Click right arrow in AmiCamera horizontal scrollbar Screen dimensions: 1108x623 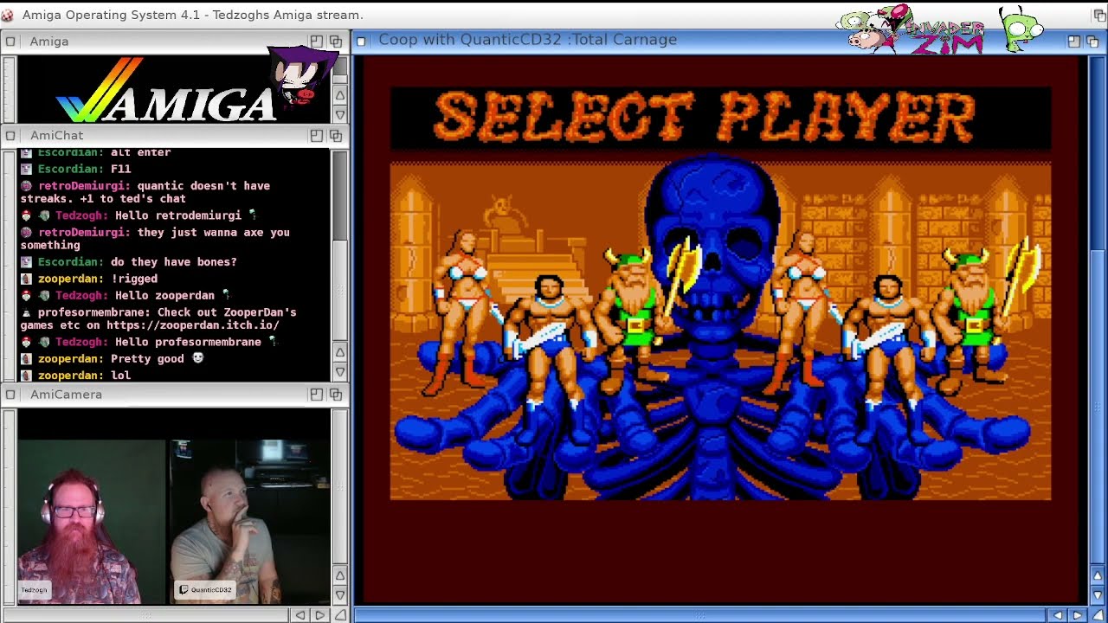coord(319,615)
